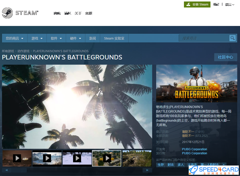The image size is (240, 176).
Task: Click the STEAM wordmark text
Action: [x=27, y=13]
